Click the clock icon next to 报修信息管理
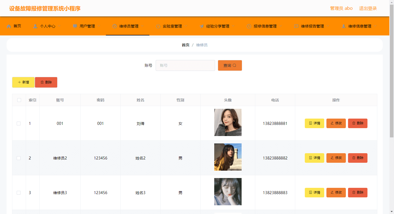Screen dimensions: 394x214 249,26
